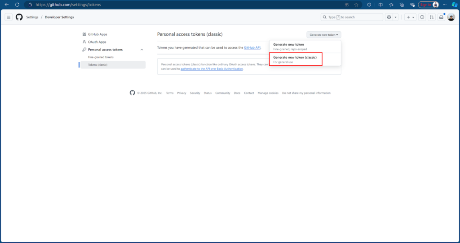Open the GitHub Copilot chat icon

tap(389, 17)
